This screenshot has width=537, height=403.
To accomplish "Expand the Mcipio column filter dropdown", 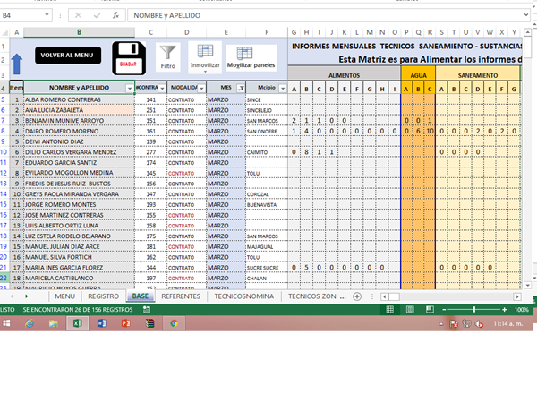I will (x=283, y=88).
